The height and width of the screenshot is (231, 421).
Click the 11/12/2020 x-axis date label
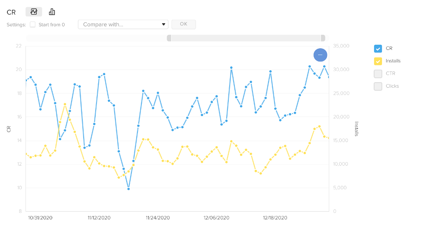coord(99,218)
